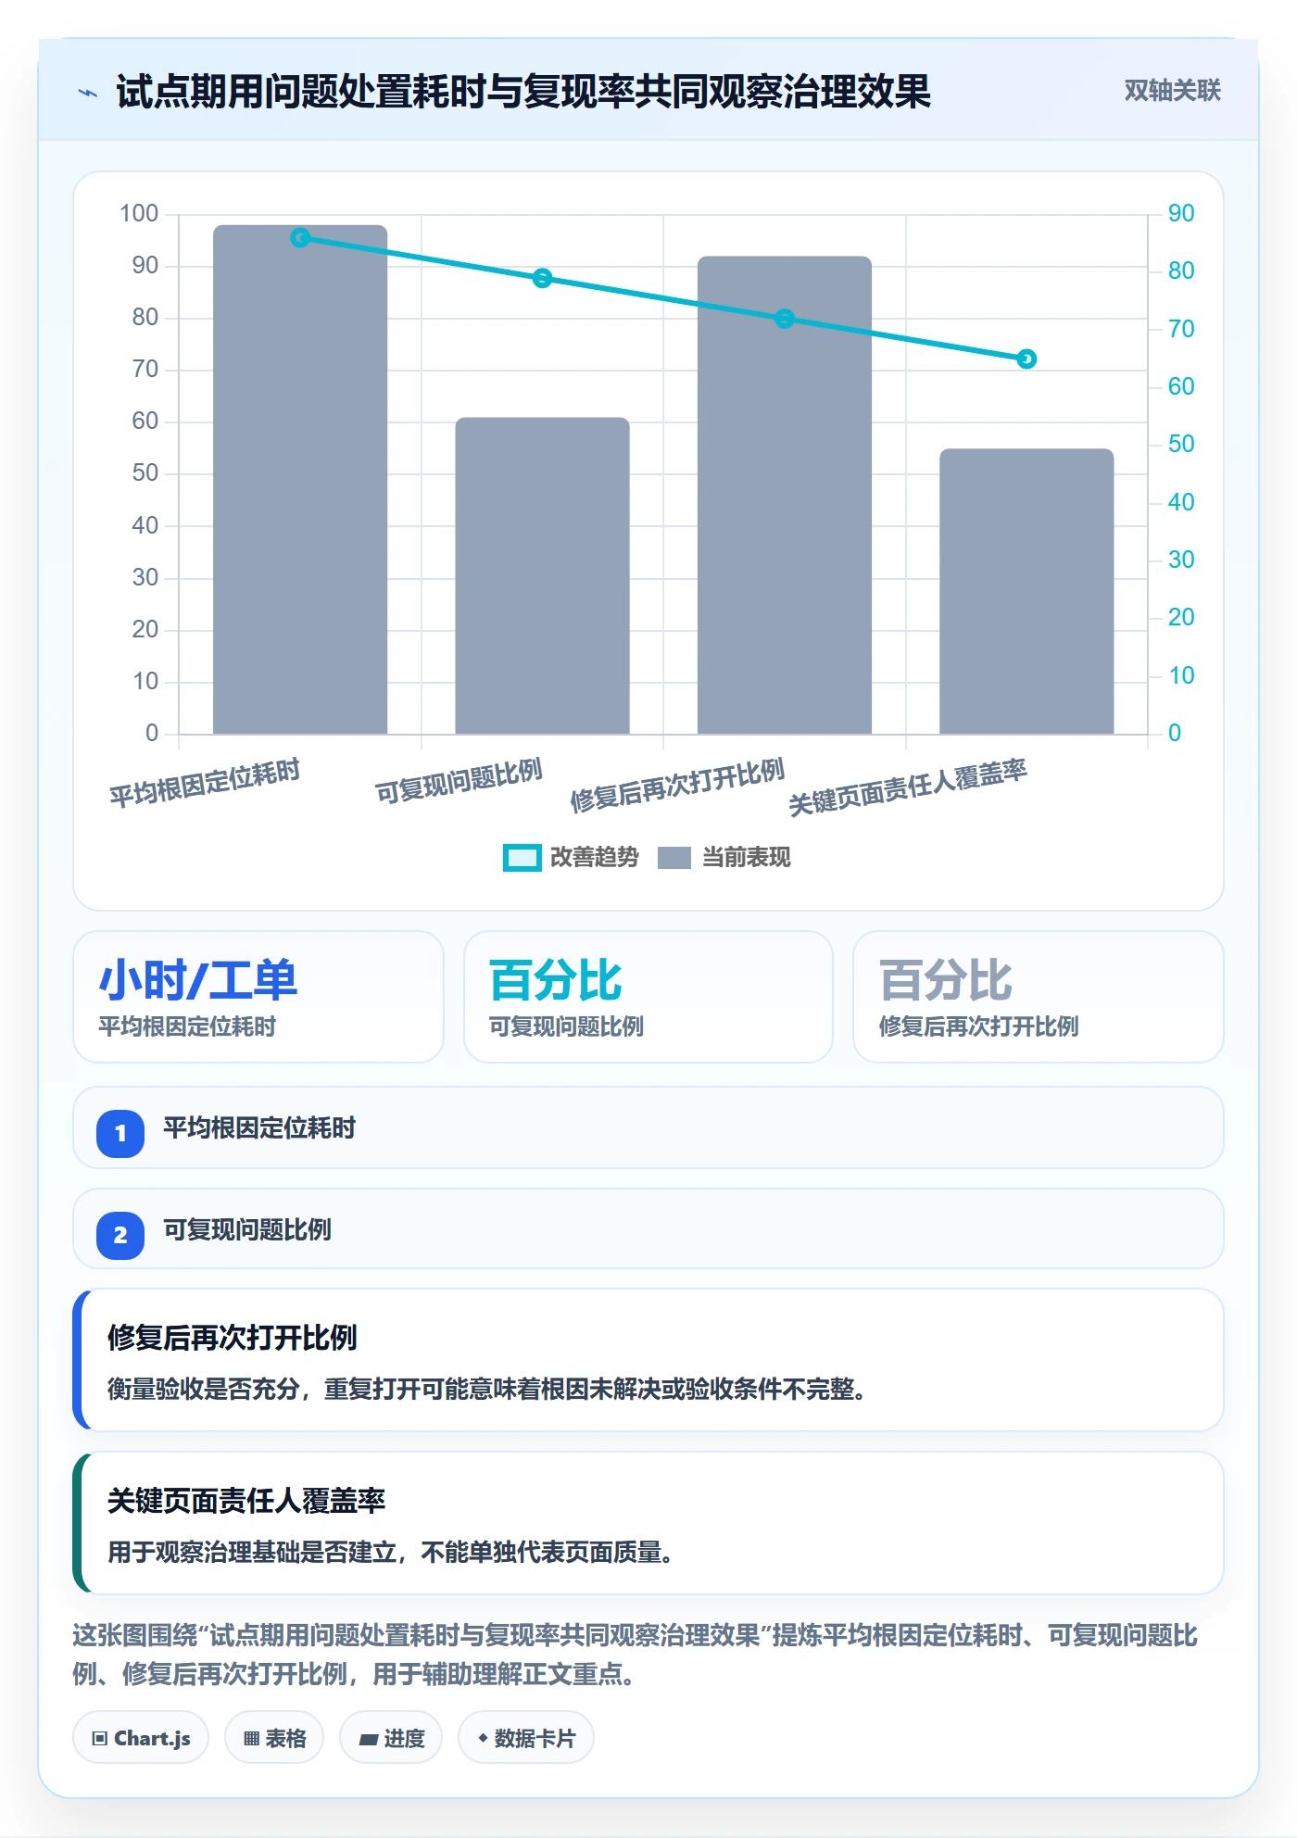Click the chart title 试点期用问题处置耗时与复现率

tap(523, 92)
